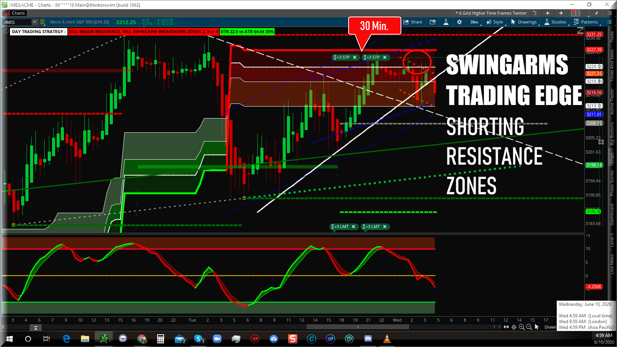Cancel the second +3 LMT order
The image size is (617, 347).
[x=385, y=227]
